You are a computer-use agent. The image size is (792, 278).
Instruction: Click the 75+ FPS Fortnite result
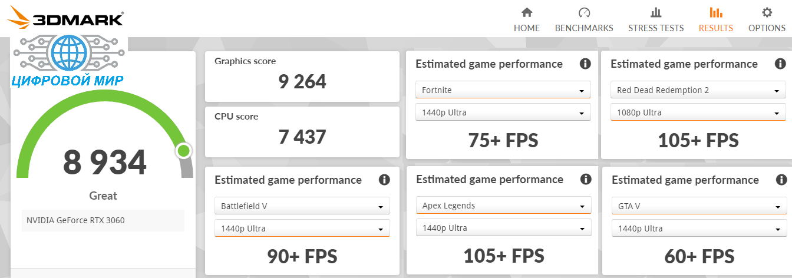503,140
